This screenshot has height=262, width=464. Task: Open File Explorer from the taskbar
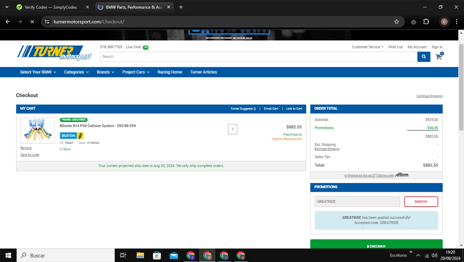tap(140, 256)
